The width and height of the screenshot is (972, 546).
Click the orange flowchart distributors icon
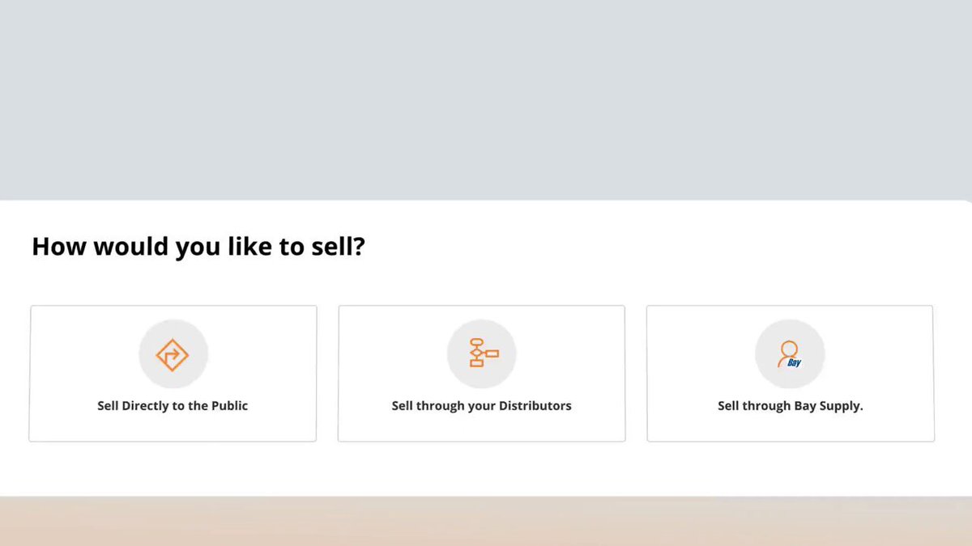(x=483, y=353)
